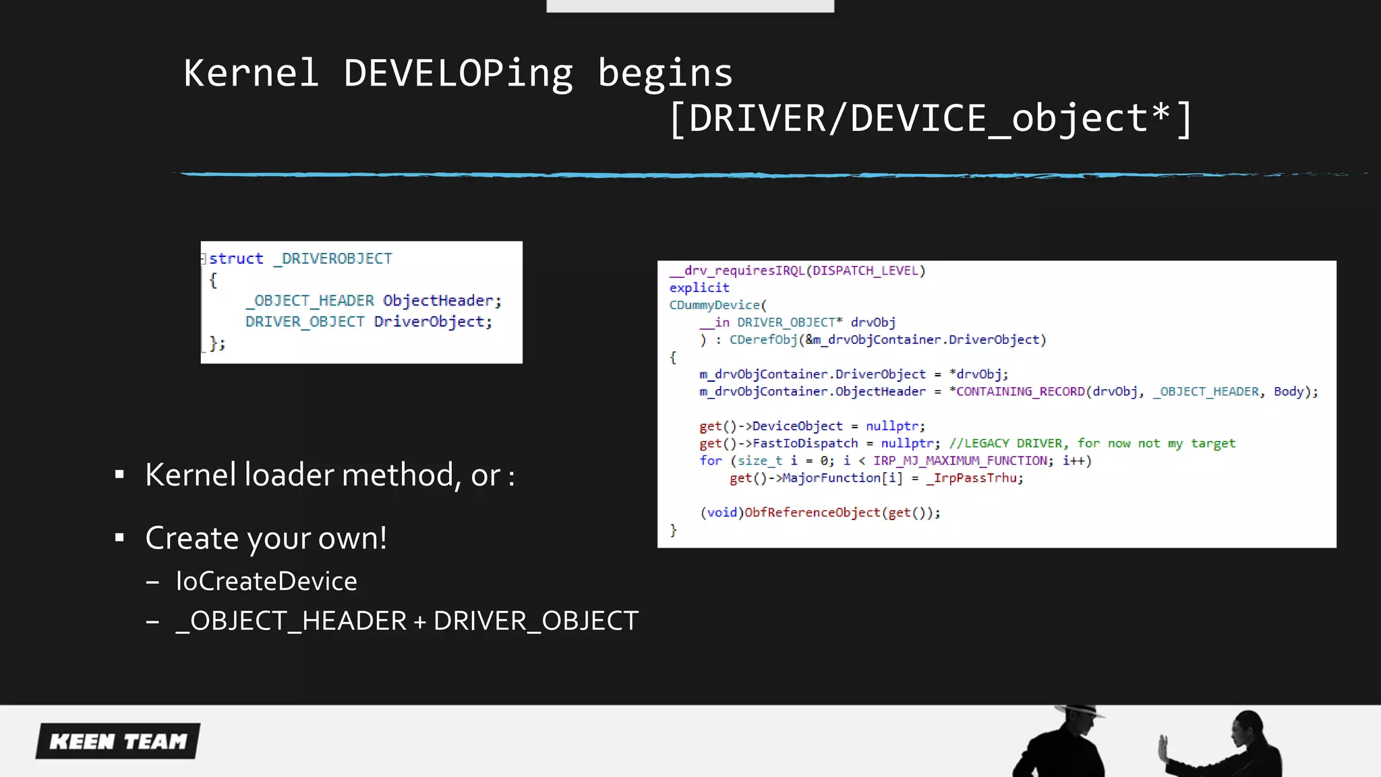Viewport: 1381px width, 777px height.
Task: Click '__in DRIVER_OBJECT* drvObj' parameter line
Action: pos(797,322)
